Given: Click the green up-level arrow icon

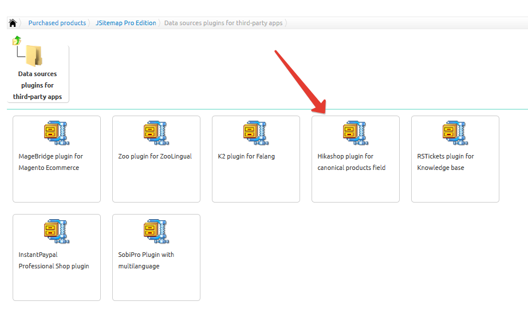Looking at the screenshot, I should (17, 41).
